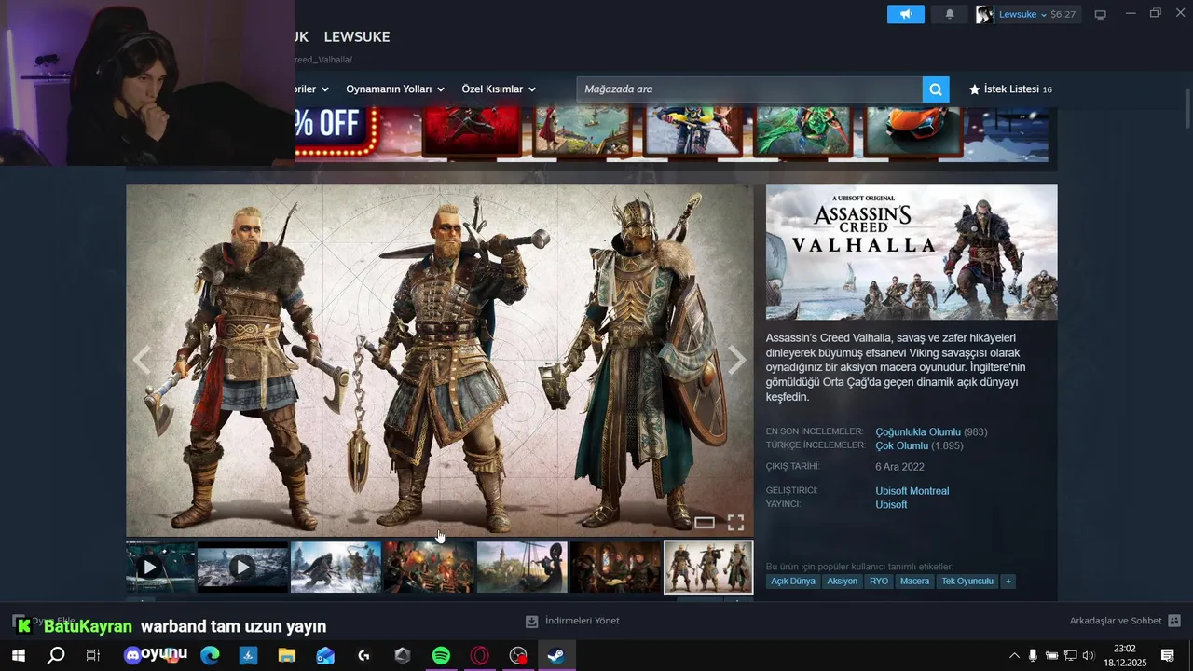Screen dimensions: 1193x671
Task: Launch Microsoft Edge from the taskbar
Action: click(210, 656)
